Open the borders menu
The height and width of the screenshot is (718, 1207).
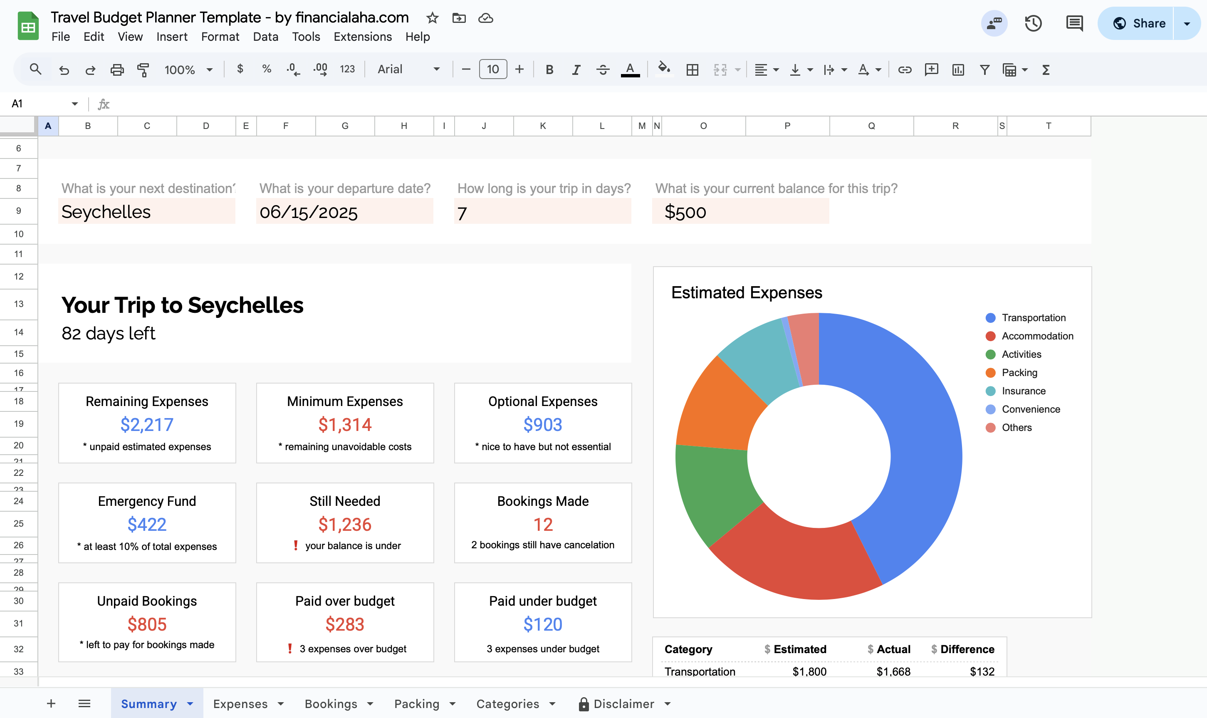691,69
